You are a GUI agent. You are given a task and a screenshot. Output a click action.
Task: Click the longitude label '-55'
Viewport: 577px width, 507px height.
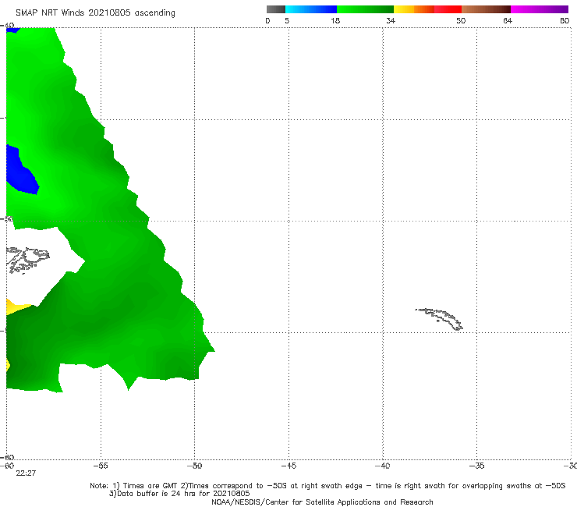click(101, 466)
